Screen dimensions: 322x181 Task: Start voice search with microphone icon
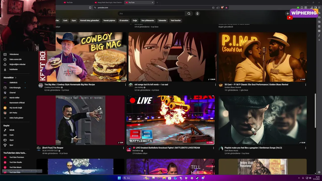coord(197,14)
